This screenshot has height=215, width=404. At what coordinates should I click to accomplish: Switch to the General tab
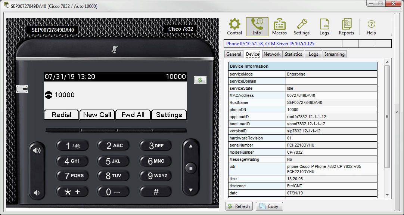(234, 54)
